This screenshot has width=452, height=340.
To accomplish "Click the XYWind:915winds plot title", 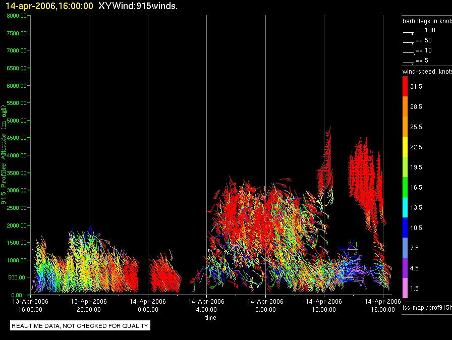I will click(x=138, y=6).
